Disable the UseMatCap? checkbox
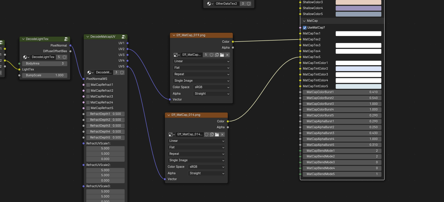This screenshot has height=202, width=444. [x=305, y=28]
